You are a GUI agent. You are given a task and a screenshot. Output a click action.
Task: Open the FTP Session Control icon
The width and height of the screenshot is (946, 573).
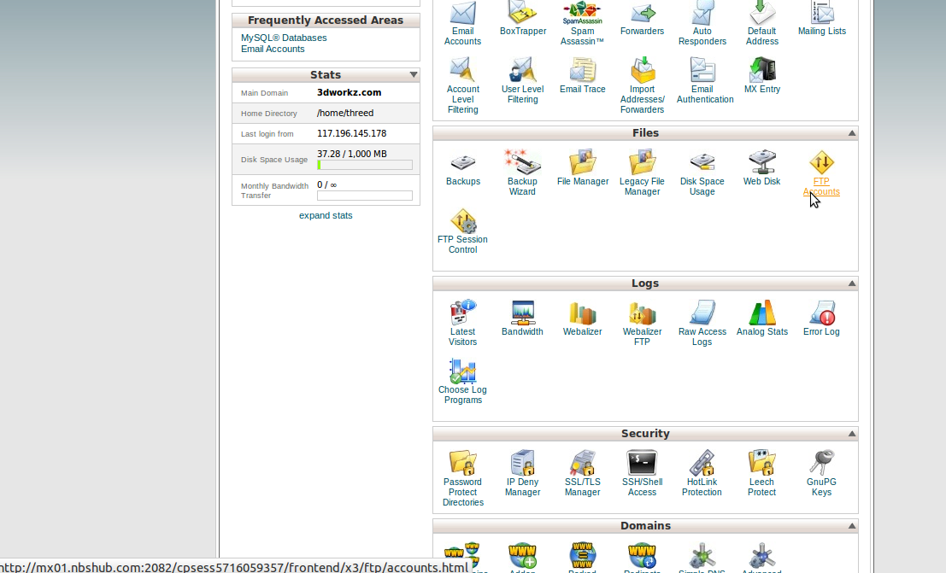pyautogui.click(x=462, y=221)
